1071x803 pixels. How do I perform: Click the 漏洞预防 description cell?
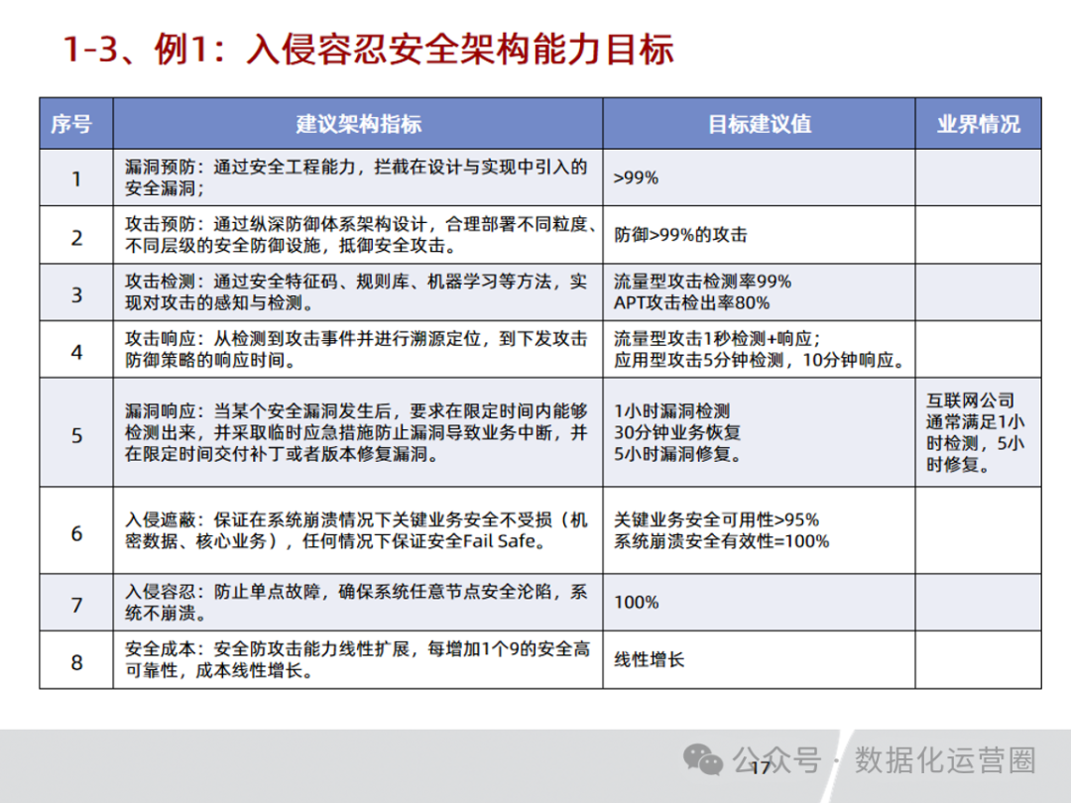pyautogui.click(x=358, y=177)
